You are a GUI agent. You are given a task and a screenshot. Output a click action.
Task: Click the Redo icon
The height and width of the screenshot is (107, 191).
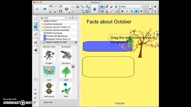coord(56,7)
